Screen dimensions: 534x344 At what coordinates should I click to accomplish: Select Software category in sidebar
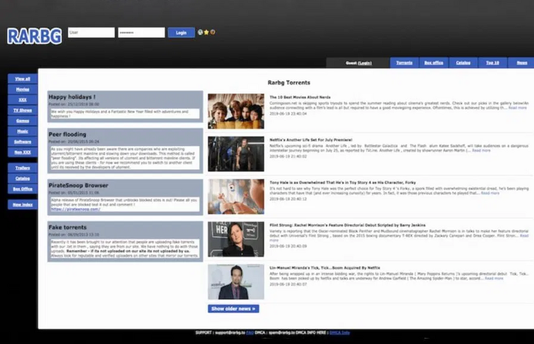[x=23, y=142]
